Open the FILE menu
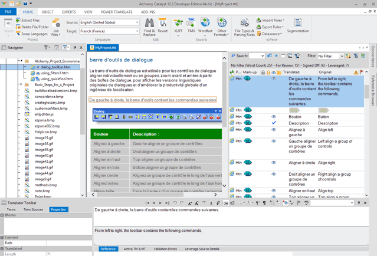Viewport: 377px width, 256px height. 8,12
